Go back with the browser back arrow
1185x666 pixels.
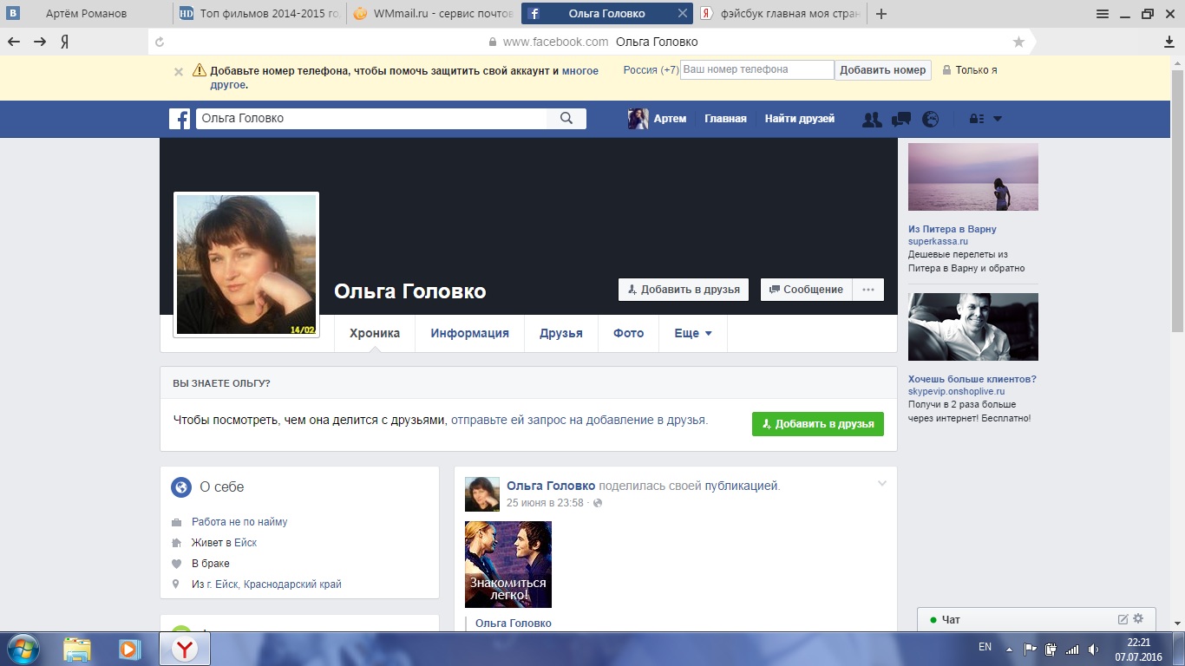coord(15,42)
